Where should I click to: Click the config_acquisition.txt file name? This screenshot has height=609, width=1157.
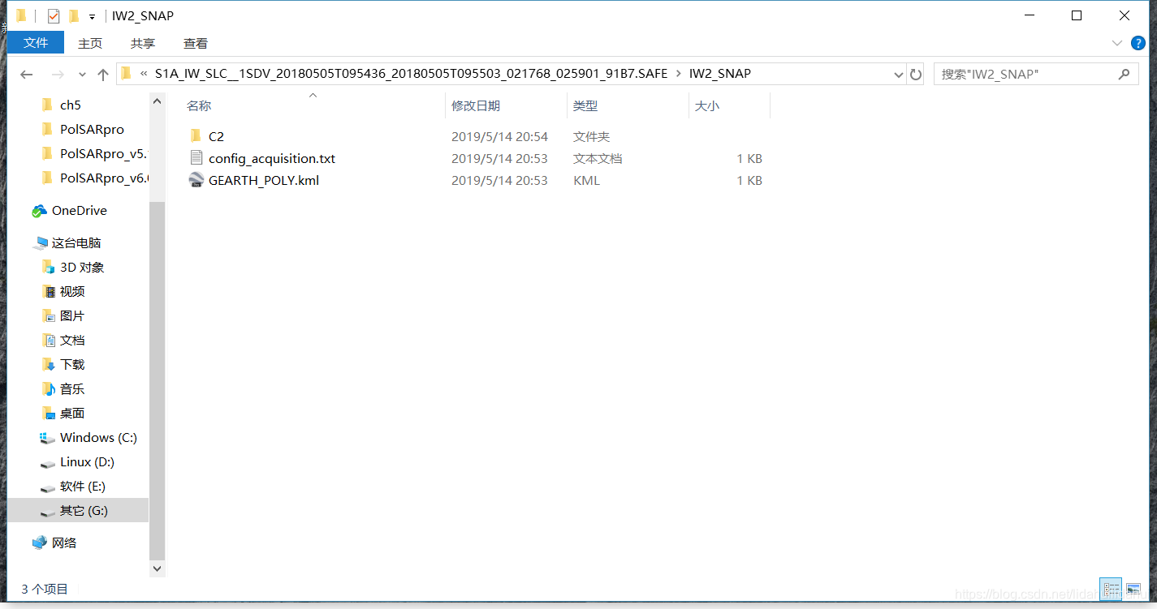coord(272,159)
